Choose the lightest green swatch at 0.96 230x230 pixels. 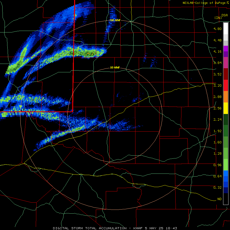[x=226, y=165]
